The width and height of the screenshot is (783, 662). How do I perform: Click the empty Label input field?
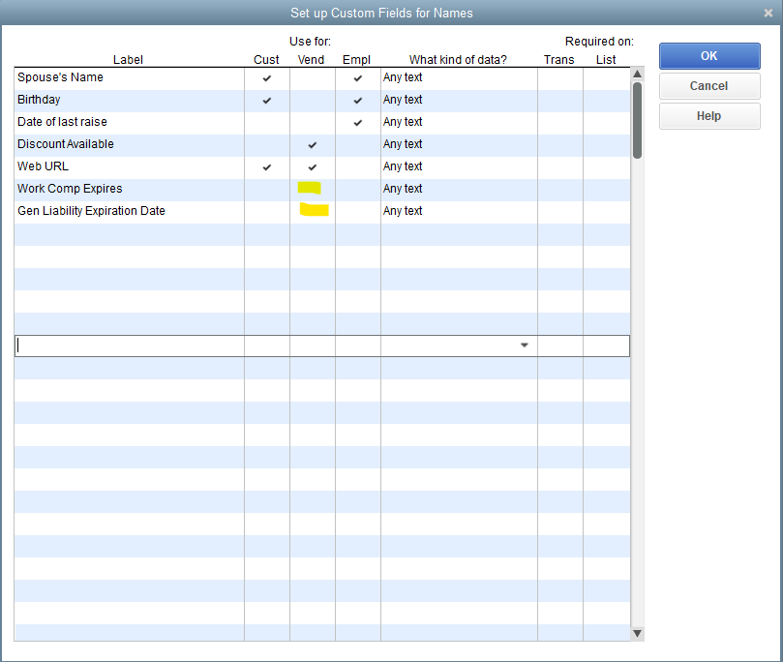pos(129,346)
